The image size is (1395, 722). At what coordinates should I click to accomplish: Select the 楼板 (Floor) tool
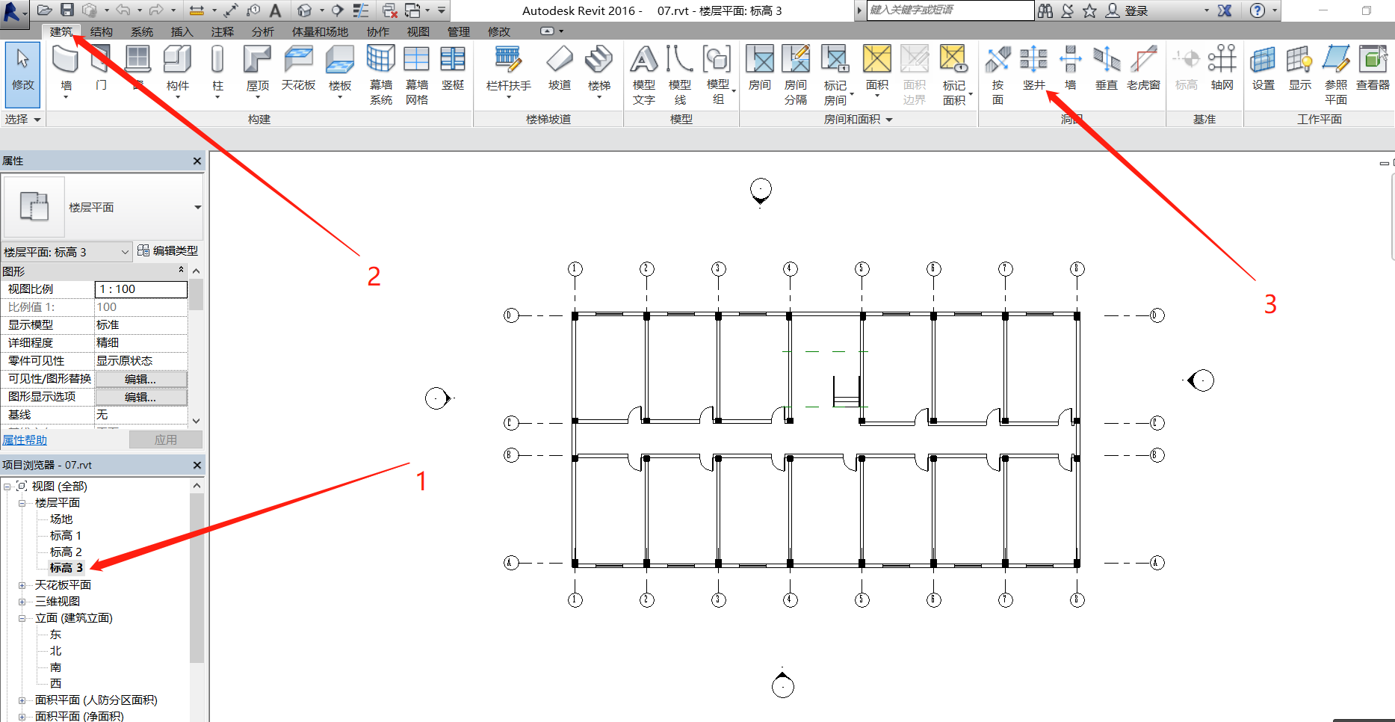point(340,61)
